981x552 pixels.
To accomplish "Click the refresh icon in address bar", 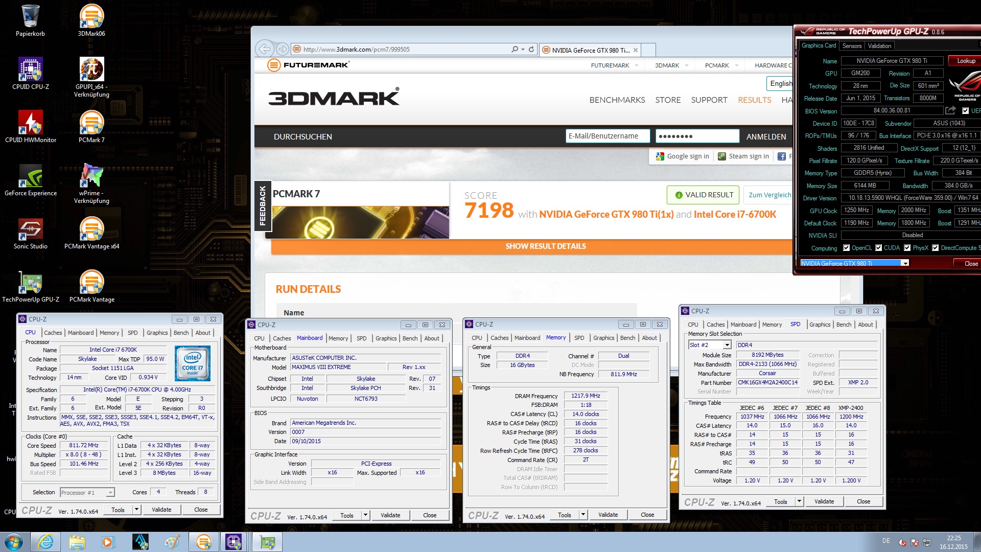I will tap(531, 49).
